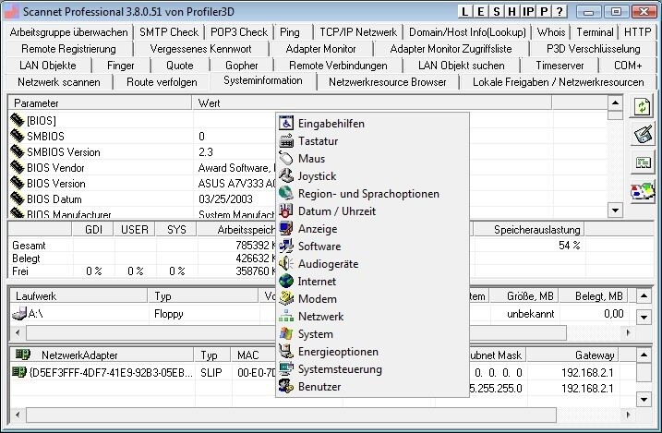Click the report list sidebar icon
Image resolution: width=662 pixels, height=433 pixels.
(643, 162)
